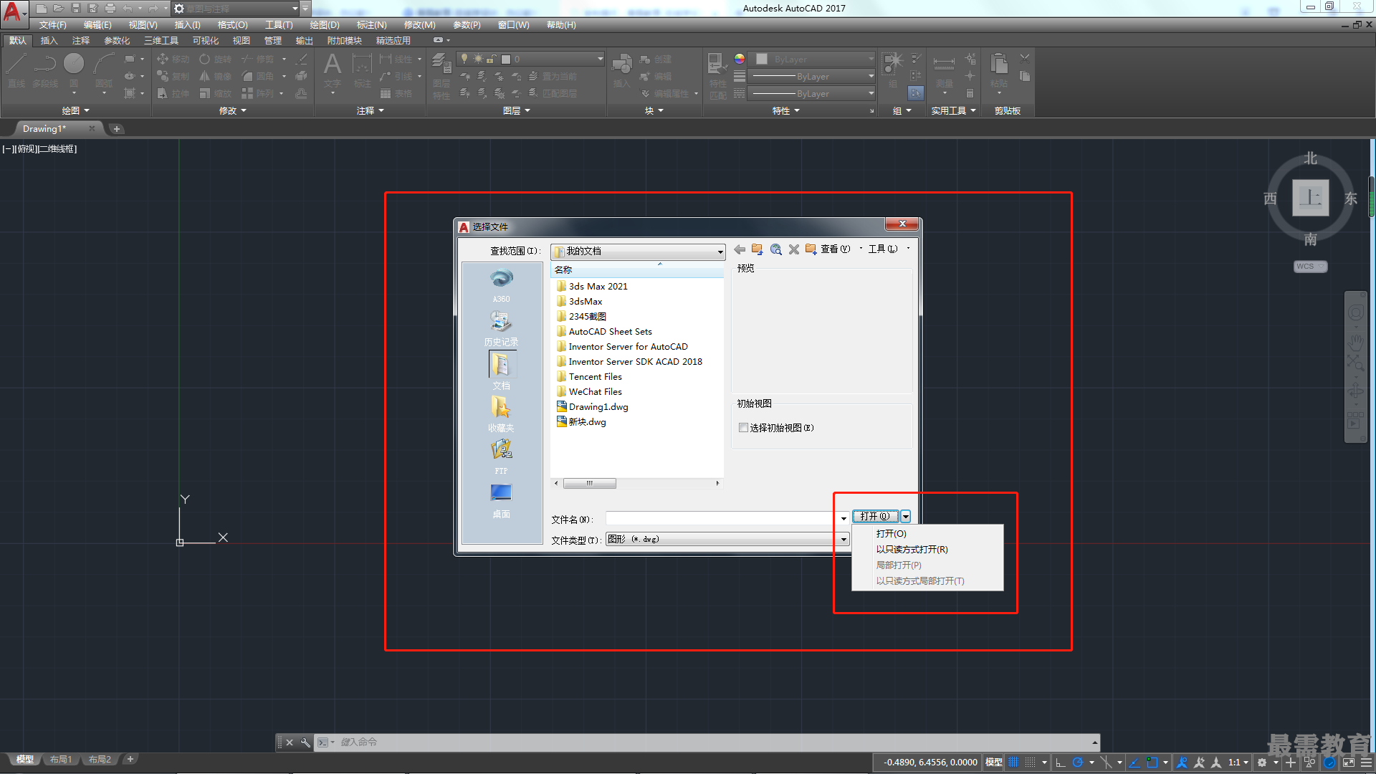Screen dimensions: 1376x774
Task: Expand the 绘图 panel
Action: click(75, 111)
